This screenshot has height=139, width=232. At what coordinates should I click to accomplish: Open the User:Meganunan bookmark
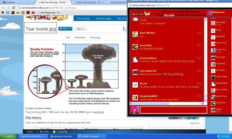[x=49, y=13]
